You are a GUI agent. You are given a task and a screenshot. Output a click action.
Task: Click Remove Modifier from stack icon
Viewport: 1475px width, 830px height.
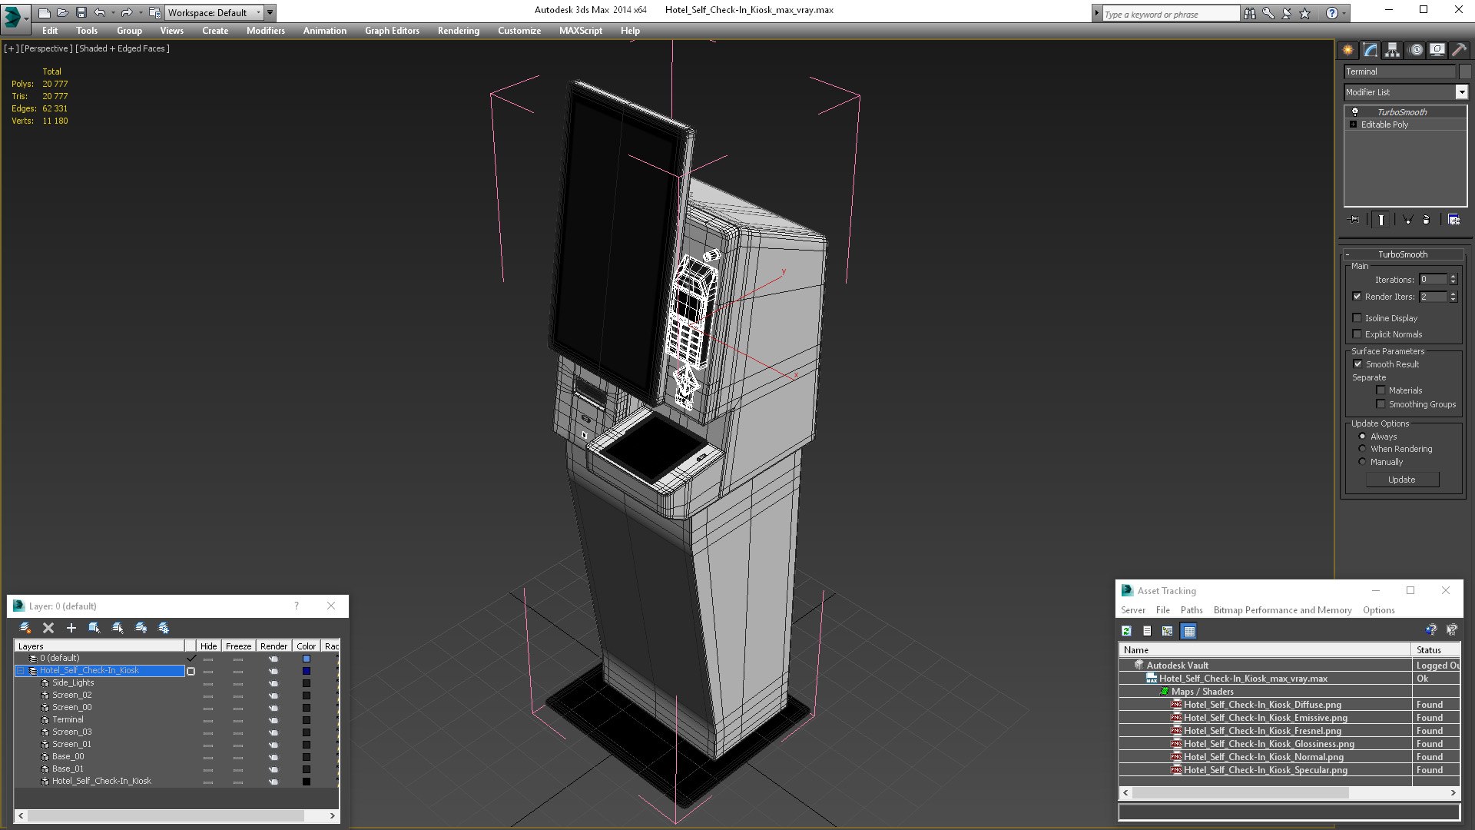pos(1427,220)
